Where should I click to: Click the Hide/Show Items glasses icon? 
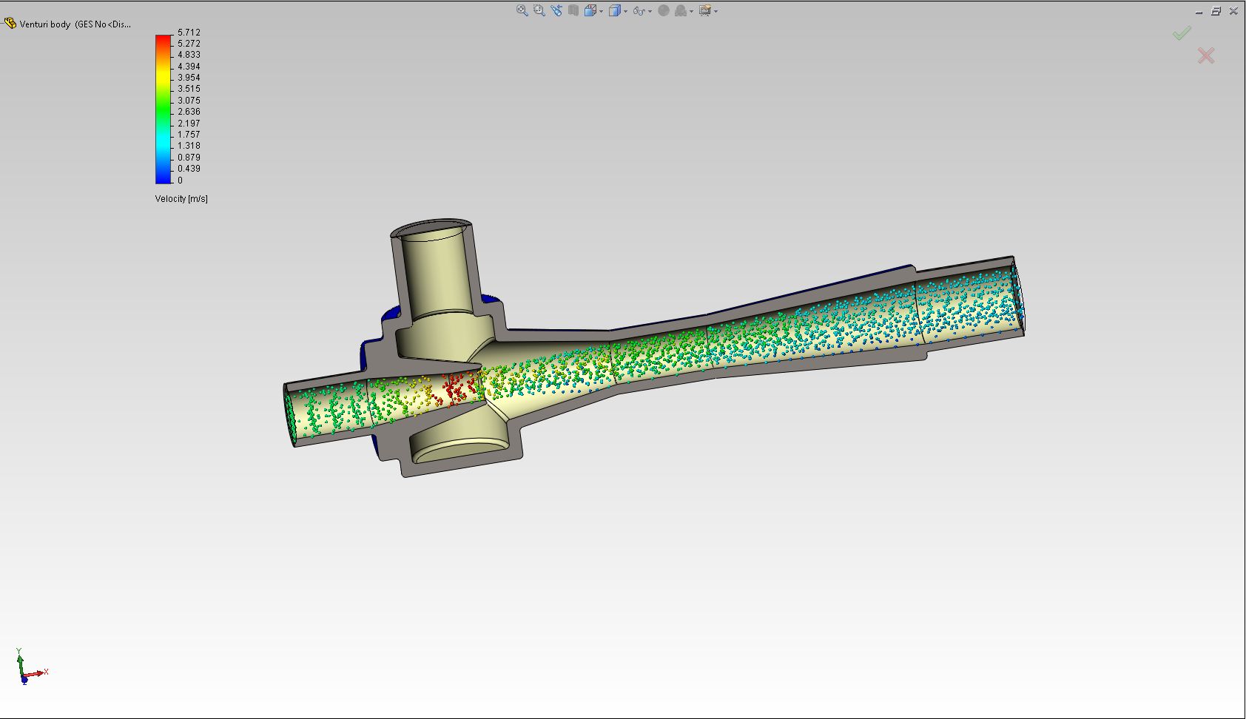pyautogui.click(x=639, y=11)
